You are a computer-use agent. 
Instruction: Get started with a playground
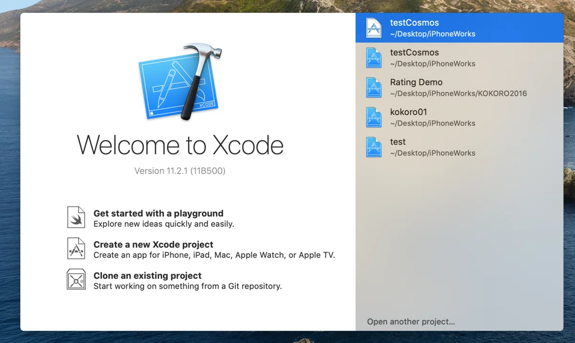[158, 213]
